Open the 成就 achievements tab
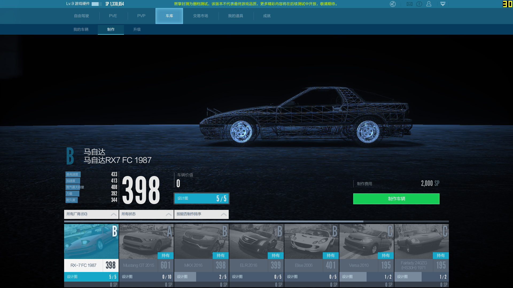The width and height of the screenshot is (513, 288). (x=267, y=16)
